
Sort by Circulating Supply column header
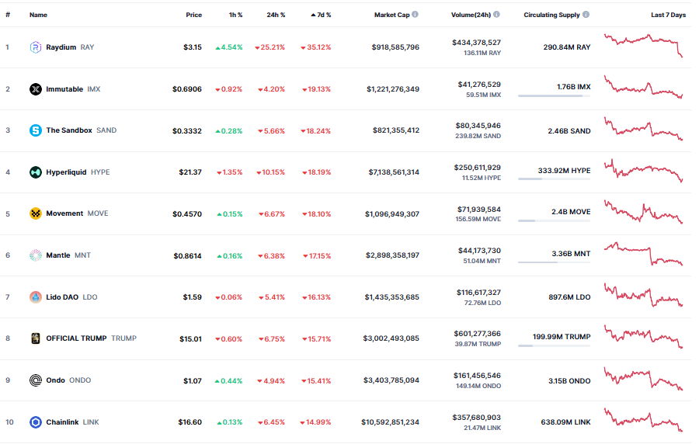[x=552, y=16]
